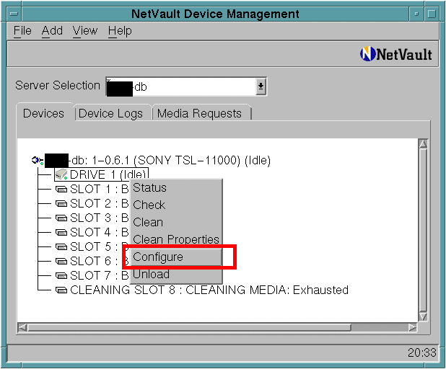Select the SLOT 4 tree row
The width and height of the screenshot is (446, 369).
coord(92,232)
